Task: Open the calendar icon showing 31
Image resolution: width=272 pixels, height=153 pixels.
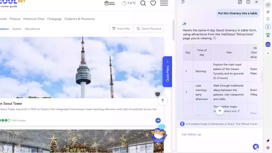Action: click(268, 36)
